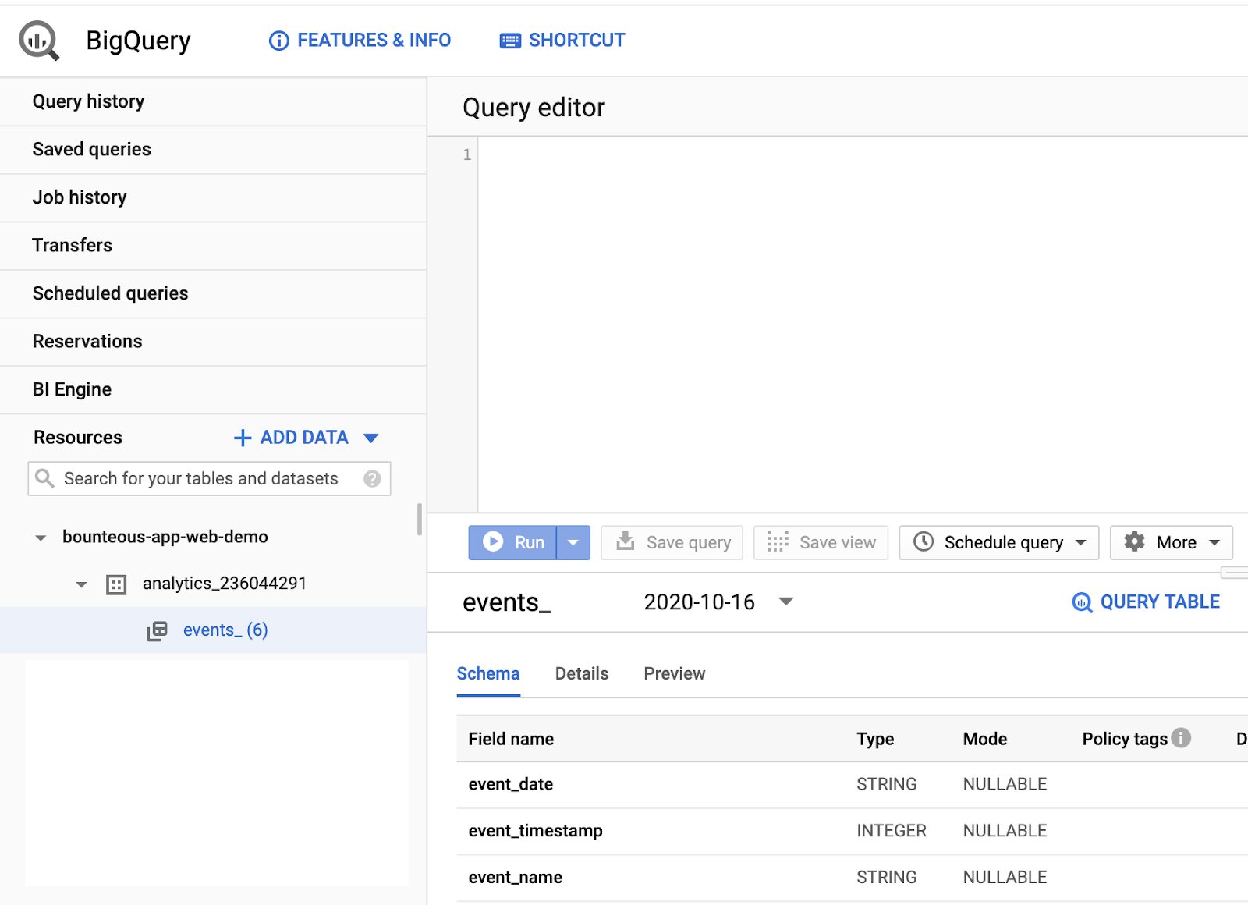Screen dimensions: 1248x905
Task: Open the FEATURES & INFO link
Action: [360, 40]
